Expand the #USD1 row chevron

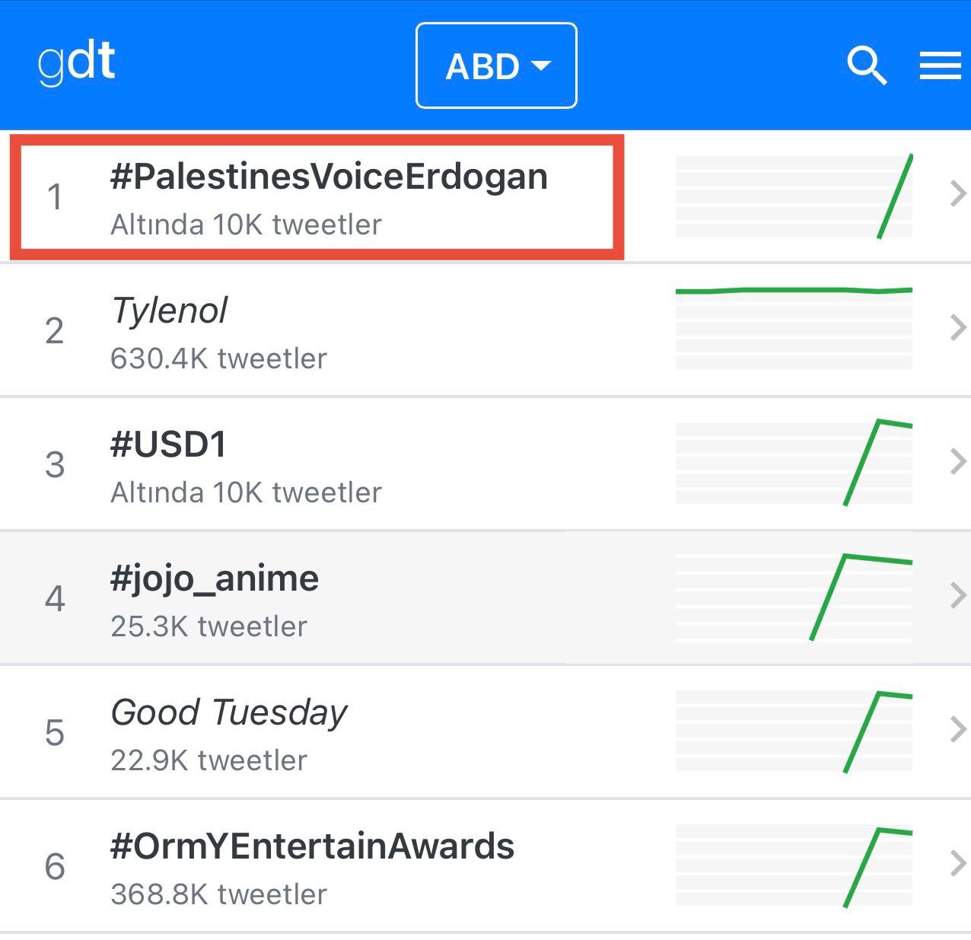(x=957, y=462)
